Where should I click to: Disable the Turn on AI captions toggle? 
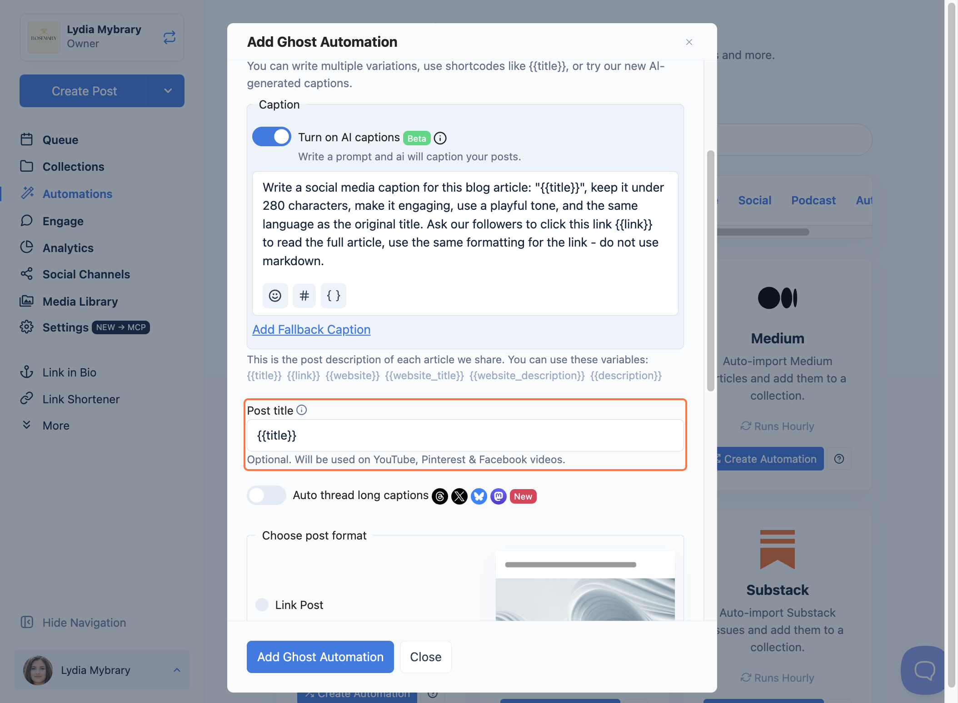click(272, 137)
